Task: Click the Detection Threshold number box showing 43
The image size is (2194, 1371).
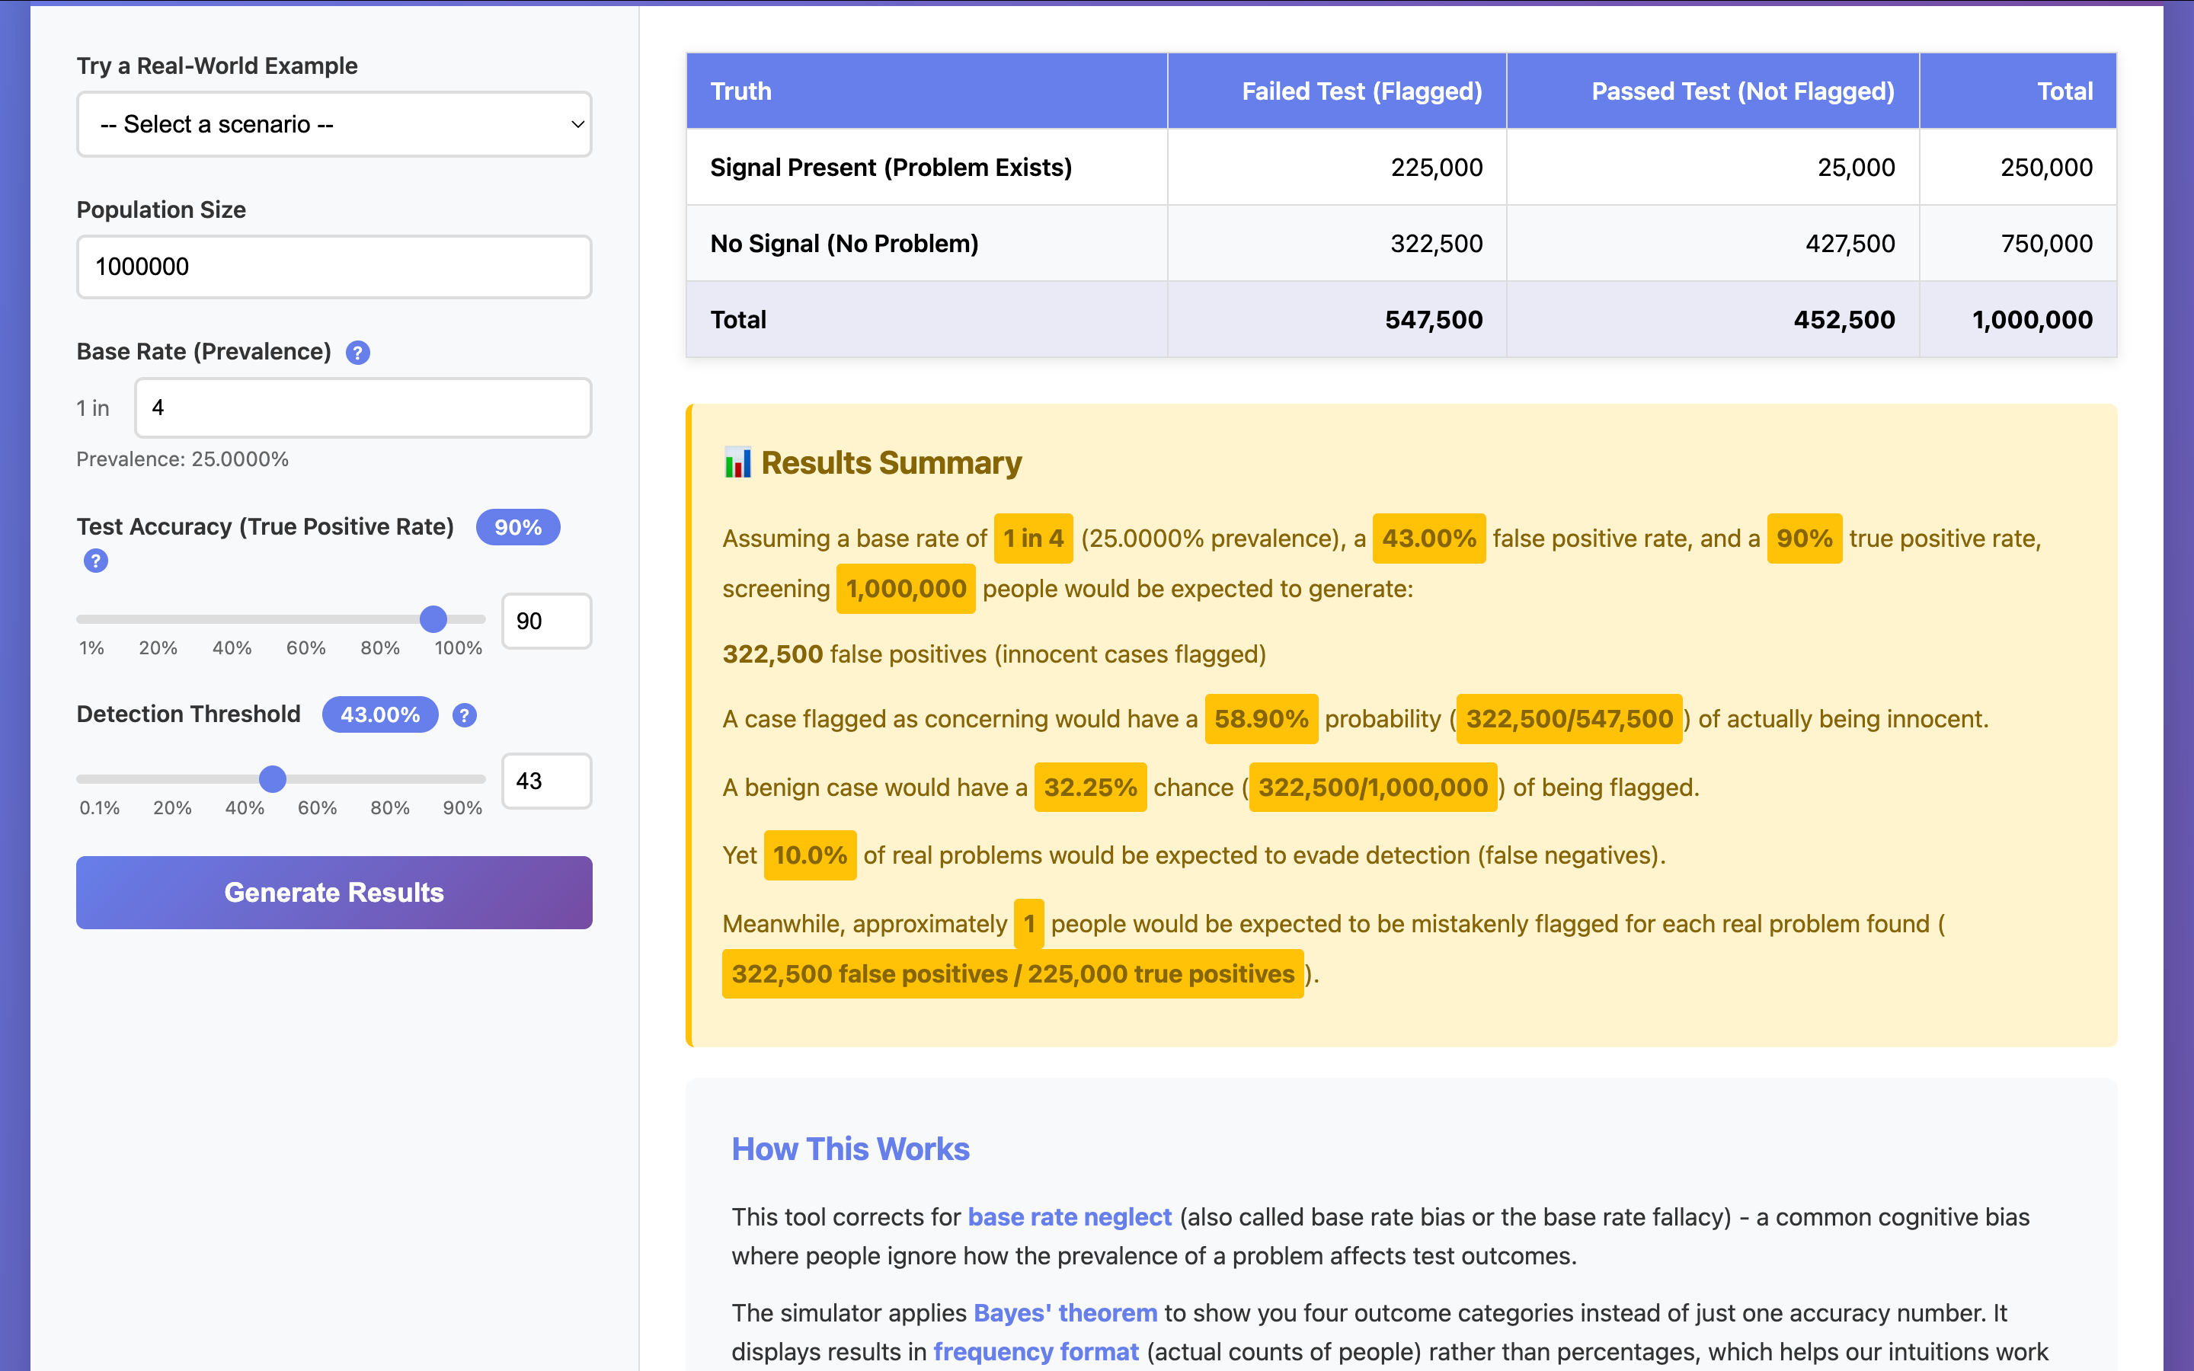Action: (x=545, y=781)
